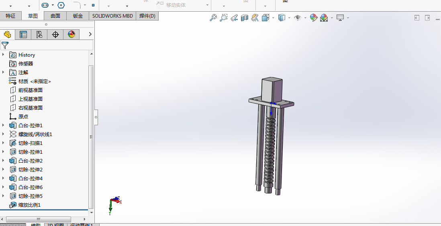
Task: Select 上视基准面 plane
Action: 31,99
